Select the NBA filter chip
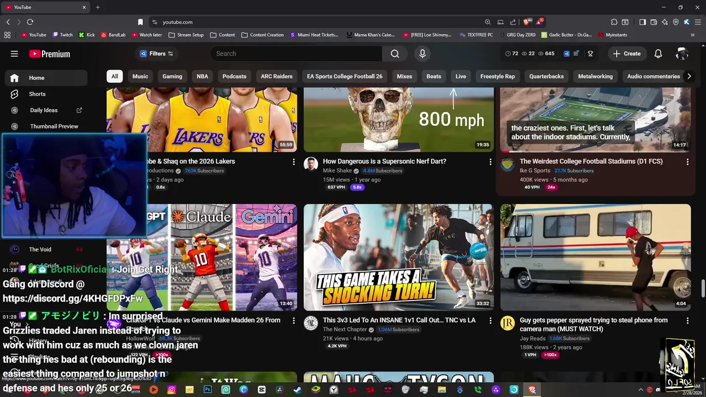Viewport: 706px width, 397px height. [202, 76]
